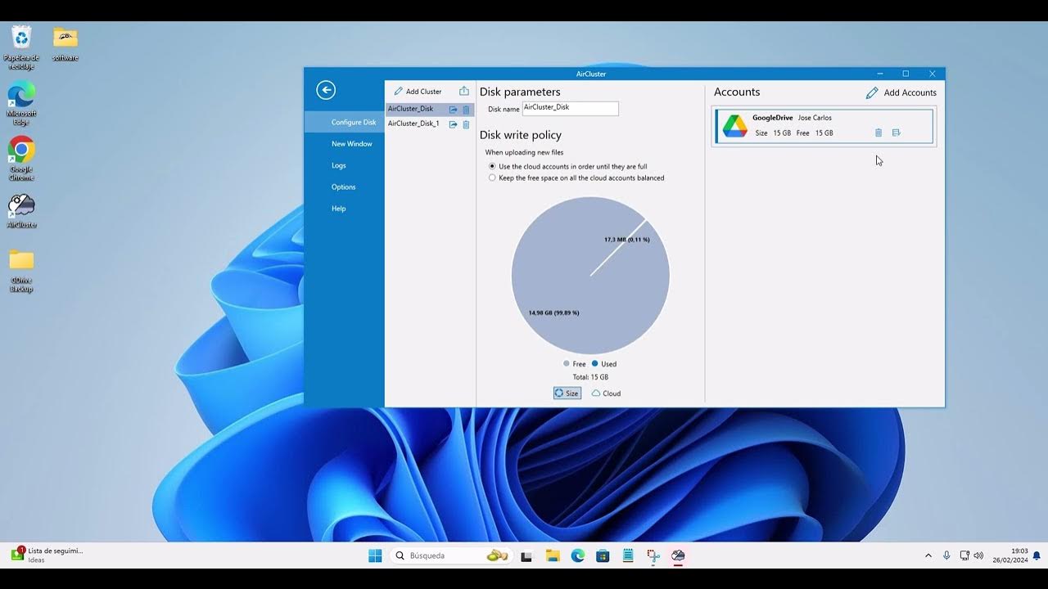Screen dimensions: 1048x589
Task: Open the Notepad taskbar icon
Action: click(628, 556)
